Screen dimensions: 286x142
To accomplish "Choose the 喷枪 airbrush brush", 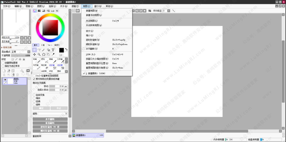I will [45, 61].
